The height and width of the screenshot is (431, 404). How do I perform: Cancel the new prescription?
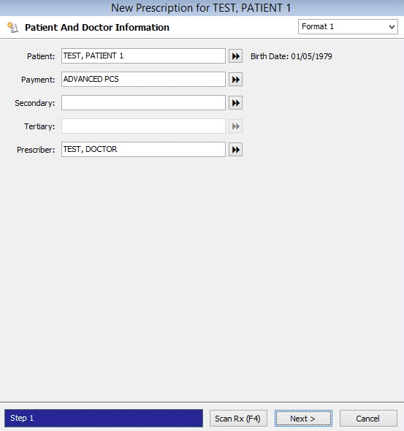(x=368, y=419)
